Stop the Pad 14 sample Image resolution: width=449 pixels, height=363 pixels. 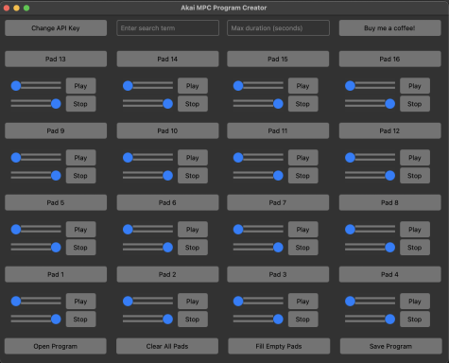tap(193, 104)
